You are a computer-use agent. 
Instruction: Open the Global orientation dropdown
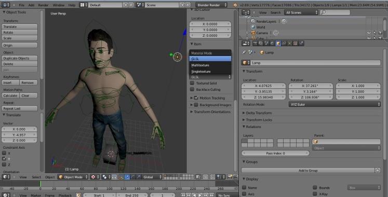(x=152, y=177)
